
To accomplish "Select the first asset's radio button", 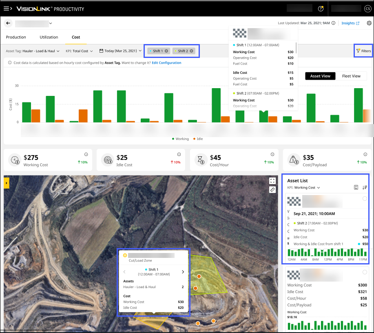I will [364, 199].
